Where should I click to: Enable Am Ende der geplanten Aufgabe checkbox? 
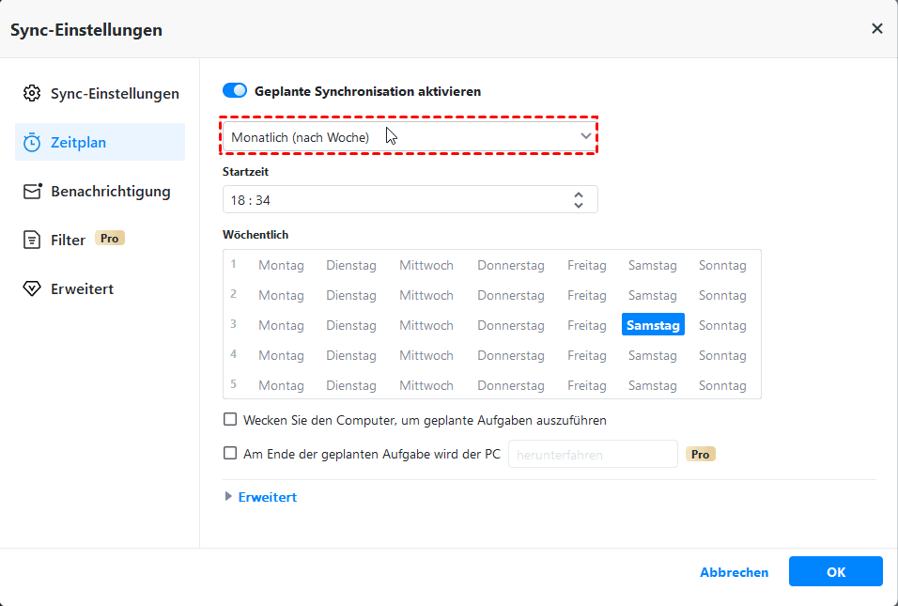click(230, 454)
